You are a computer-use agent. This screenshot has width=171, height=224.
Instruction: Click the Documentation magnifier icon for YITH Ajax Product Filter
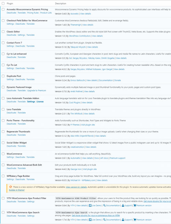pos(104,206)
